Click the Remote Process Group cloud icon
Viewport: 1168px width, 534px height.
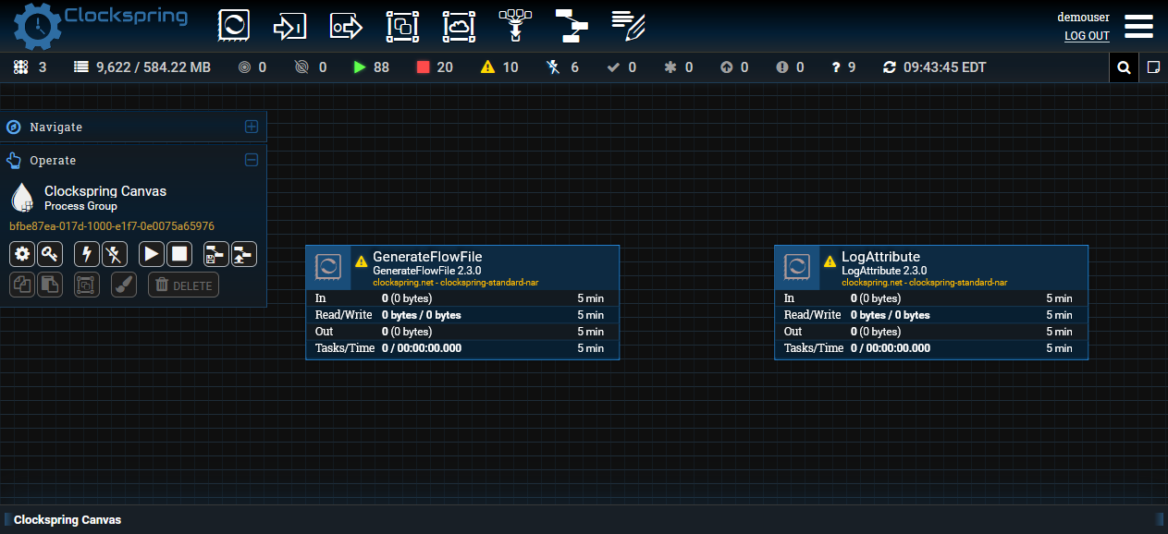[458, 26]
